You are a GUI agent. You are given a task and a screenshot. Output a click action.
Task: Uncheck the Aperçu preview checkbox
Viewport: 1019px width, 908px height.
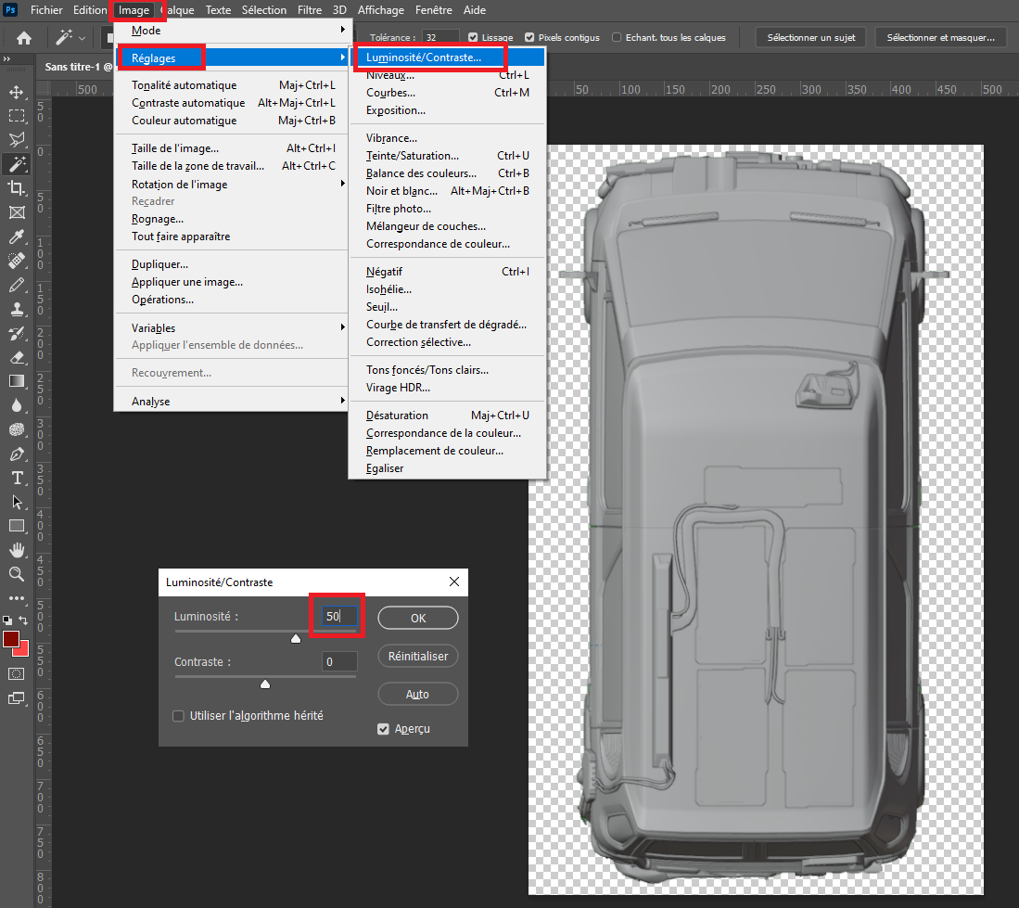pos(383,729)
